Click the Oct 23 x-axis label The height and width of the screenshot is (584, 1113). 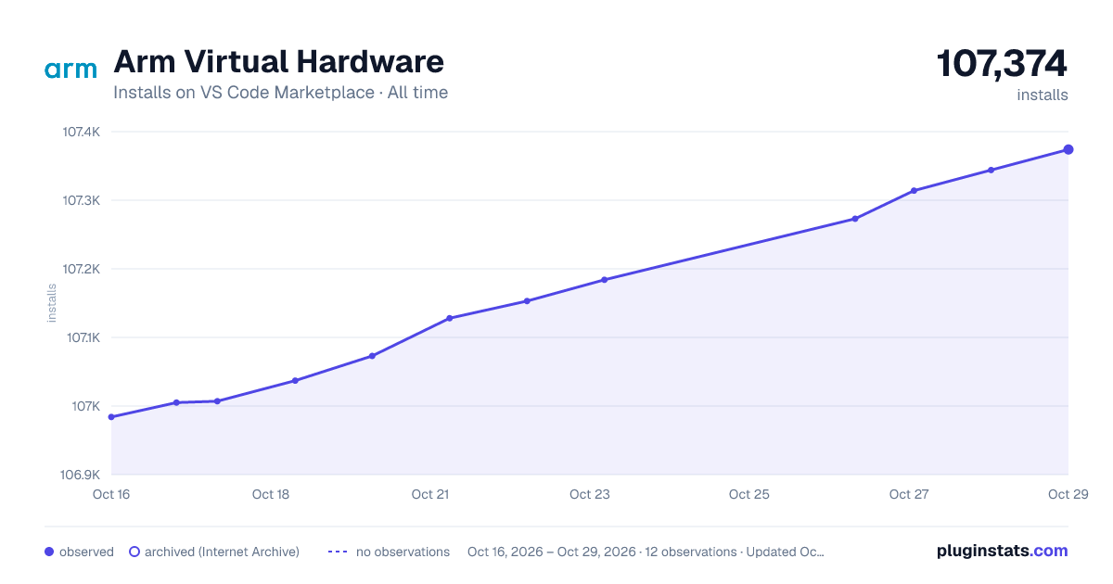pos(590,494)
